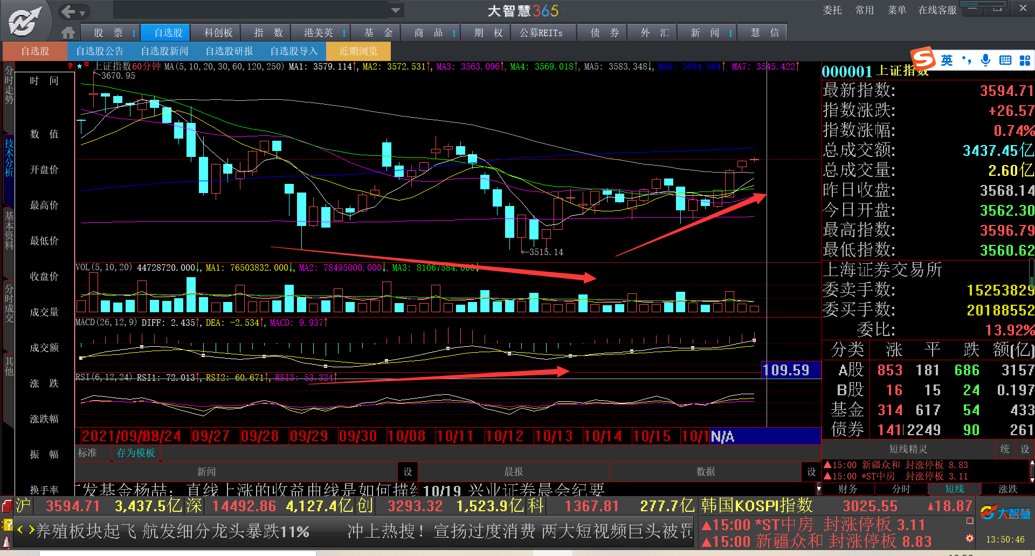
Task: Open 数据 panel header
Action: coord(706,472)
